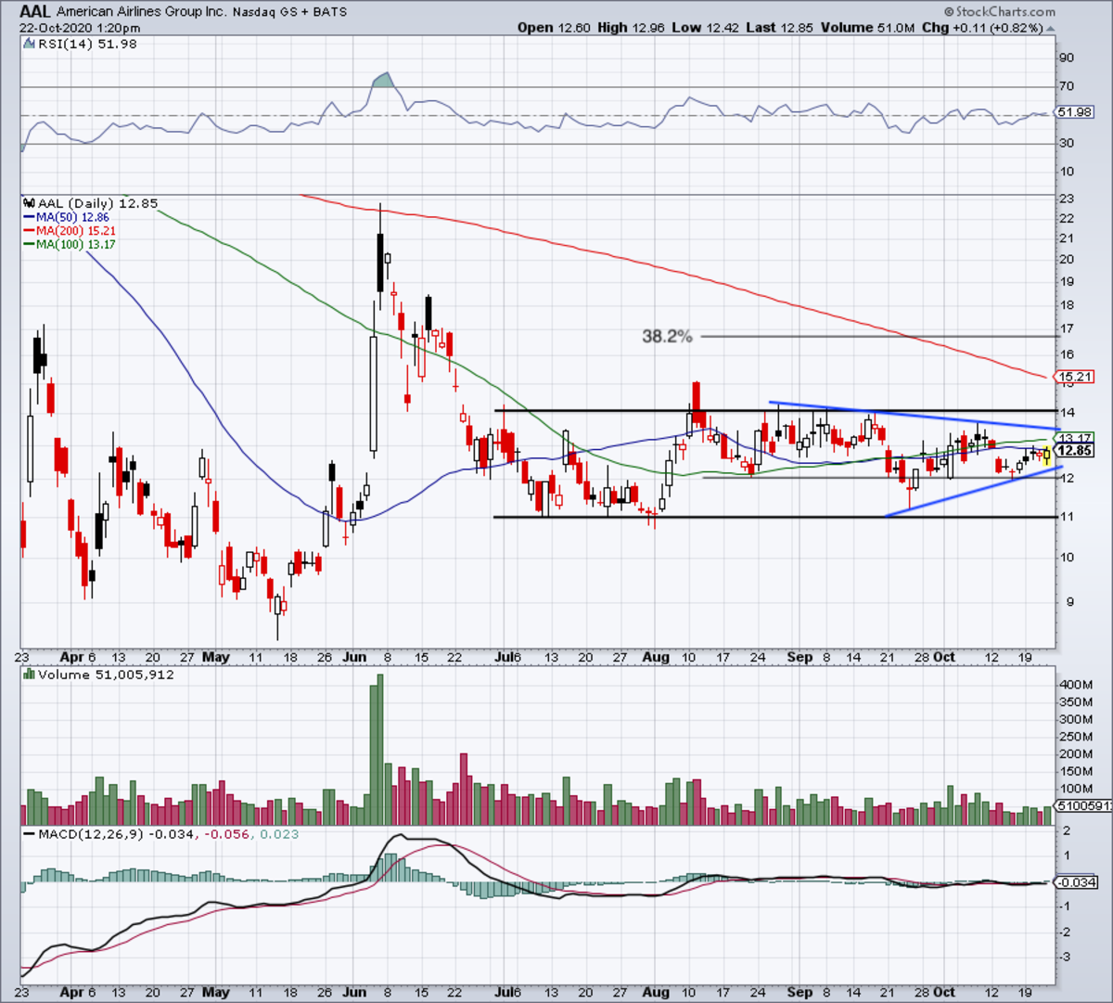
Task: Click the Sep label on upper date axis
Action: pyautogui.click(x=800, y=657)
